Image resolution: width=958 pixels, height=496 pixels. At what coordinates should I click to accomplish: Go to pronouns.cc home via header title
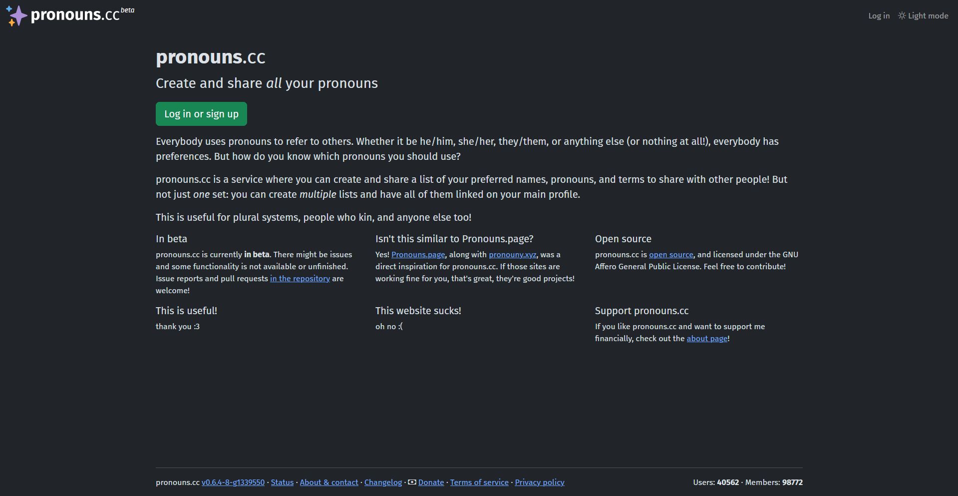[x=75, y=15]
